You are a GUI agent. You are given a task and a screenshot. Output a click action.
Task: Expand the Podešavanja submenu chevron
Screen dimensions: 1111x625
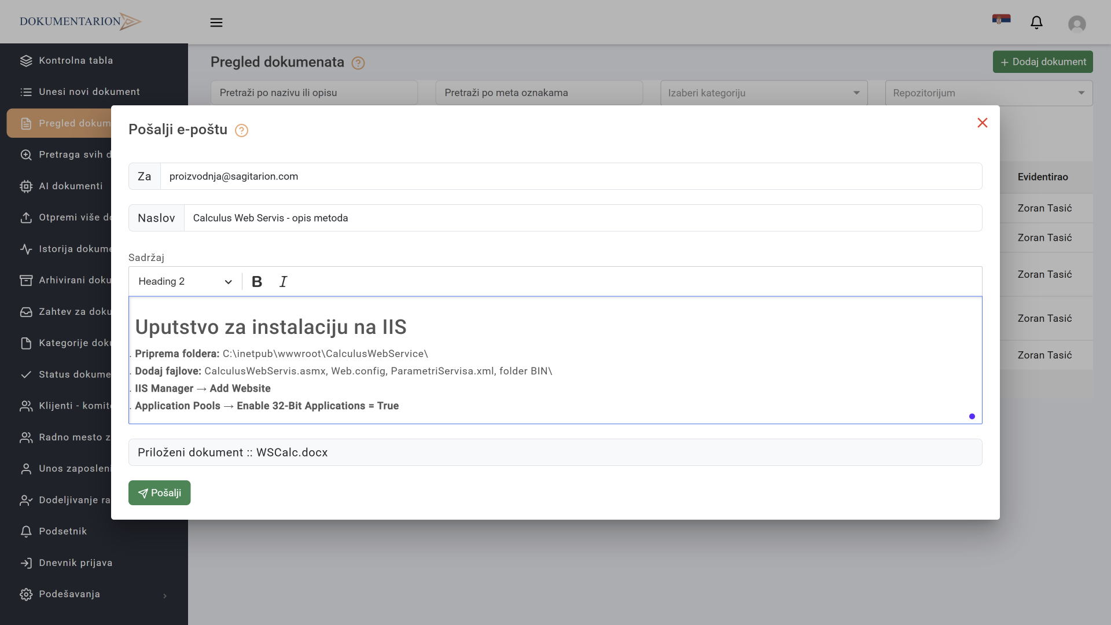165,595
